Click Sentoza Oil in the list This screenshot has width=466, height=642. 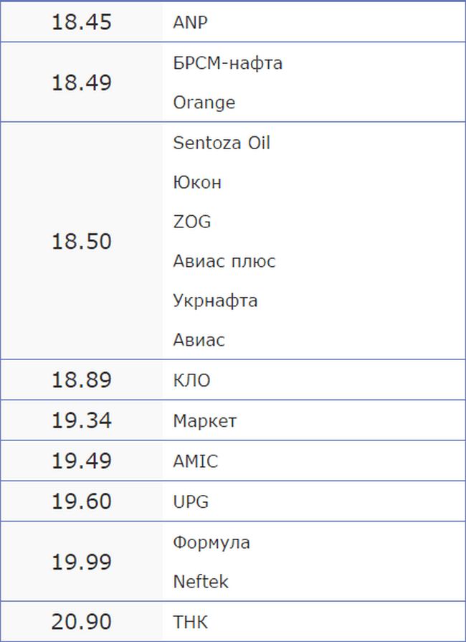pos(222,143)
